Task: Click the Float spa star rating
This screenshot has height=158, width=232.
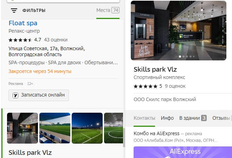Action: click(20, 40)
